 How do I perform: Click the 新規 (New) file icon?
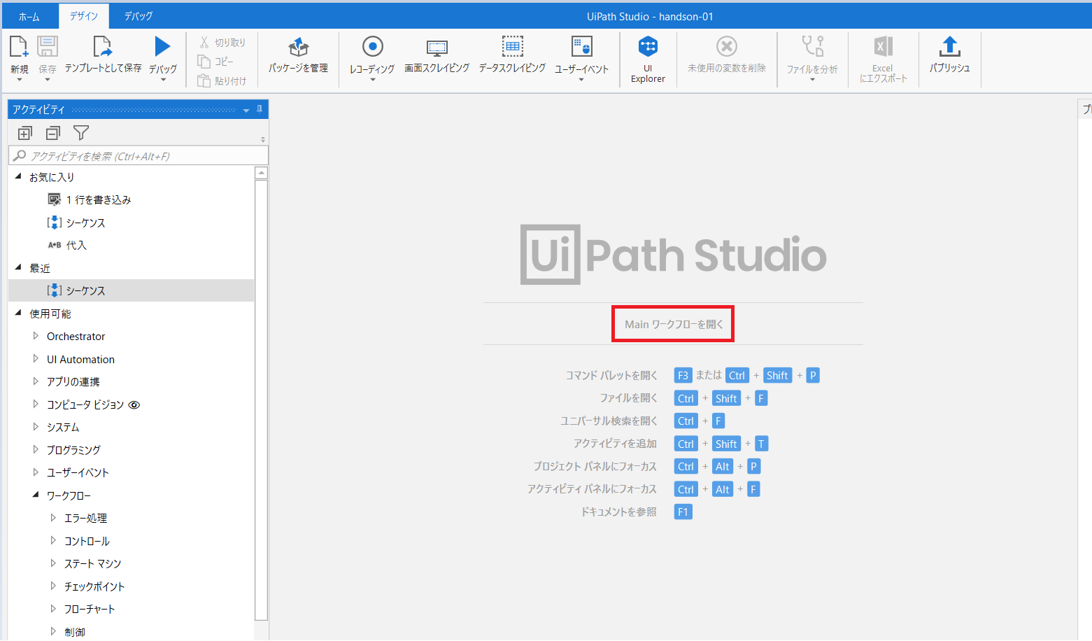[x=19, y=47]
